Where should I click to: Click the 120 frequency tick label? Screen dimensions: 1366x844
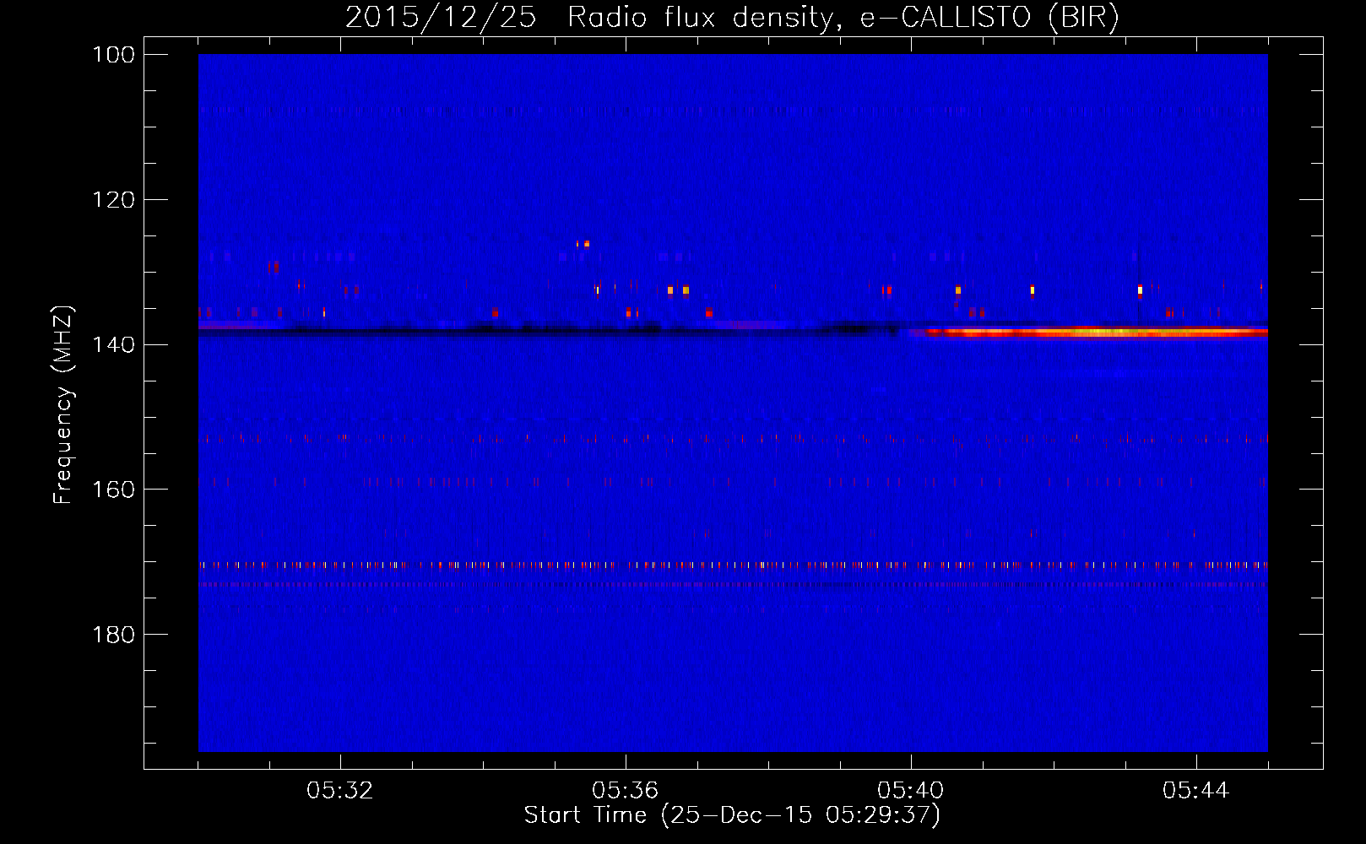112,200
